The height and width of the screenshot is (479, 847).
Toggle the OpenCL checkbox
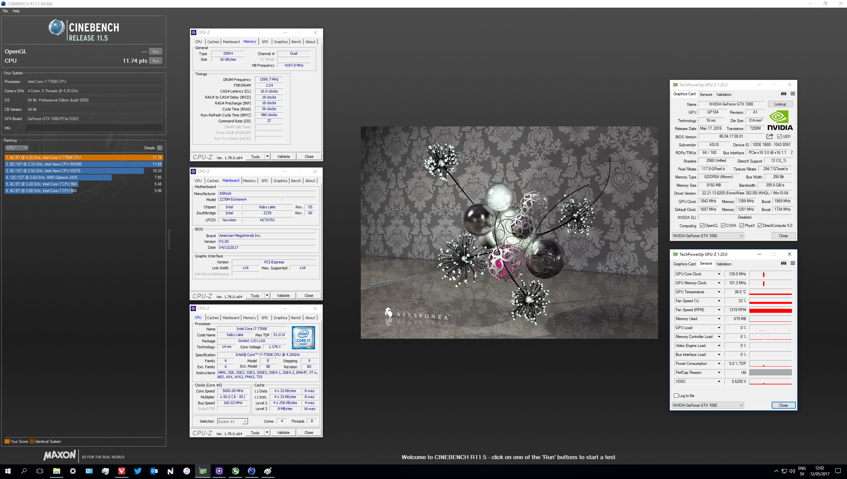tap(702, 226)
